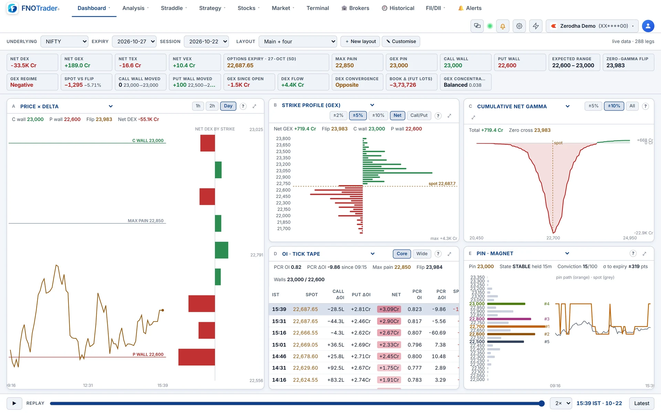Open the Stocks menu
661x413 pixels.
249,8
